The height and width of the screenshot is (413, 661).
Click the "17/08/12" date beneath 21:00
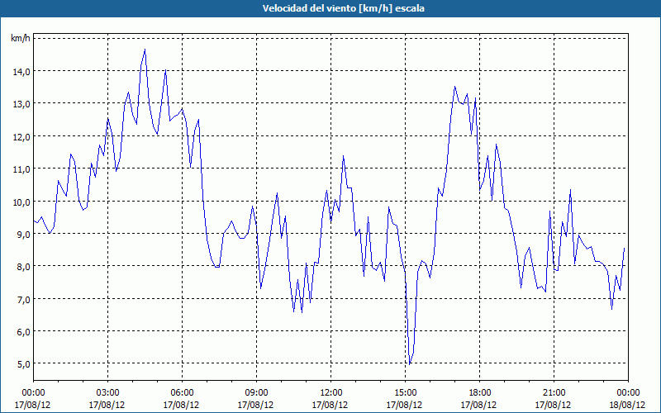click(553, 405)
